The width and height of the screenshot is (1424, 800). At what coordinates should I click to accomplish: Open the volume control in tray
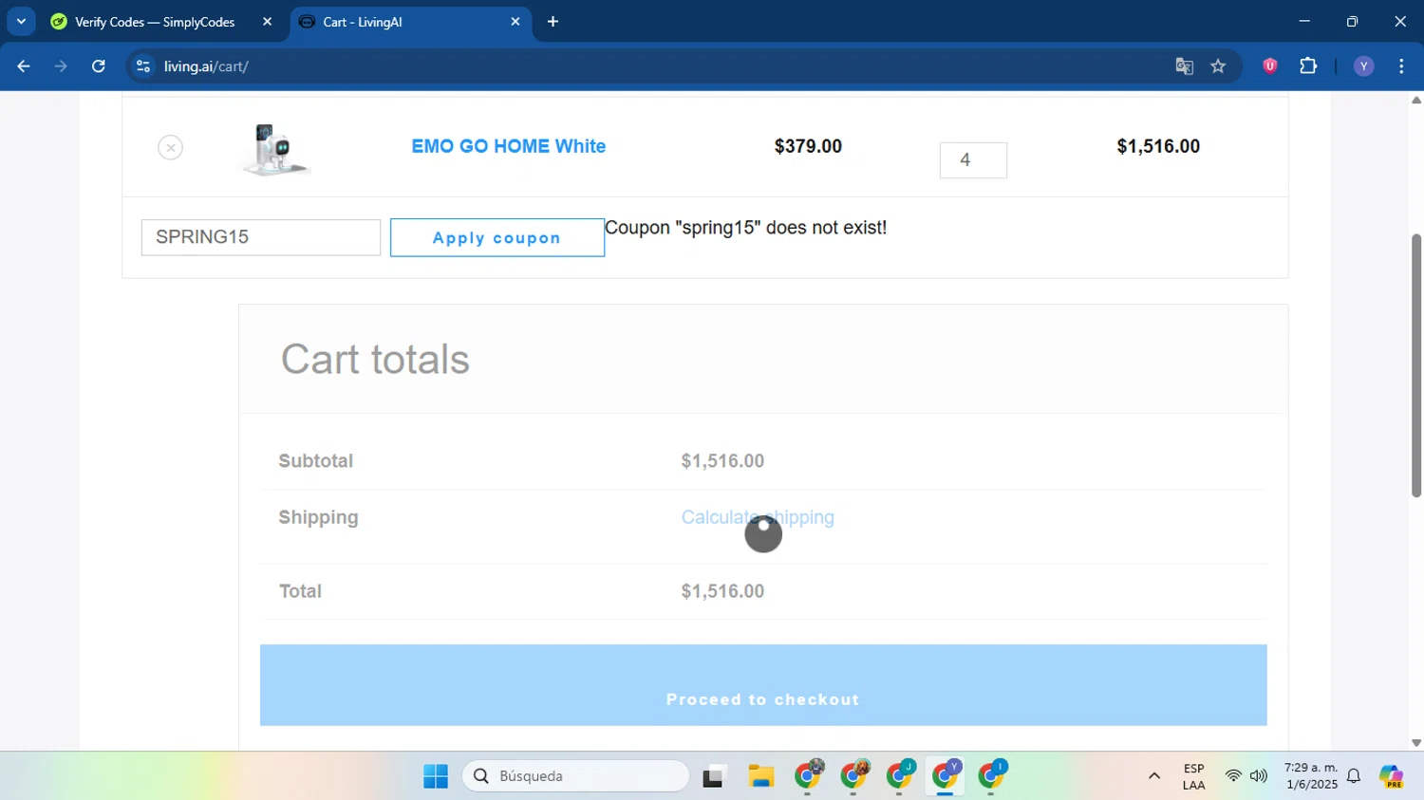click(x=1259, y=776)
